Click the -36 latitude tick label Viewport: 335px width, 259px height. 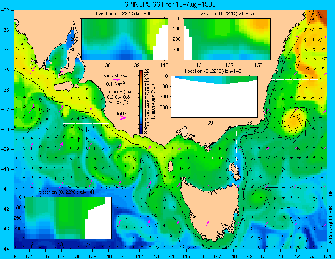(x=6, y=90)
